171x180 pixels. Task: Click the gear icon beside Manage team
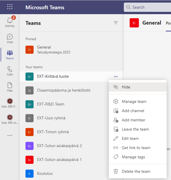116,101
